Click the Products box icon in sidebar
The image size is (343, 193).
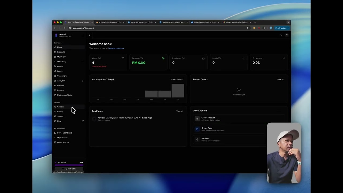pos(55,52)
